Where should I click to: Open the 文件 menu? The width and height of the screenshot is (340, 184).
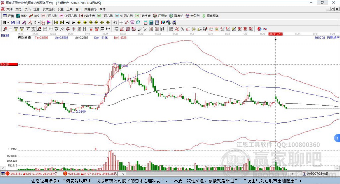tap(10, 9)
